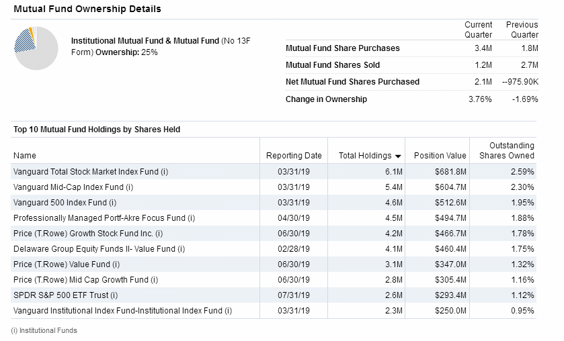Click the 07/31/19 reporting date
This screenshot has height=341, width=564.
pyautogui.click(x=294, y=295)
